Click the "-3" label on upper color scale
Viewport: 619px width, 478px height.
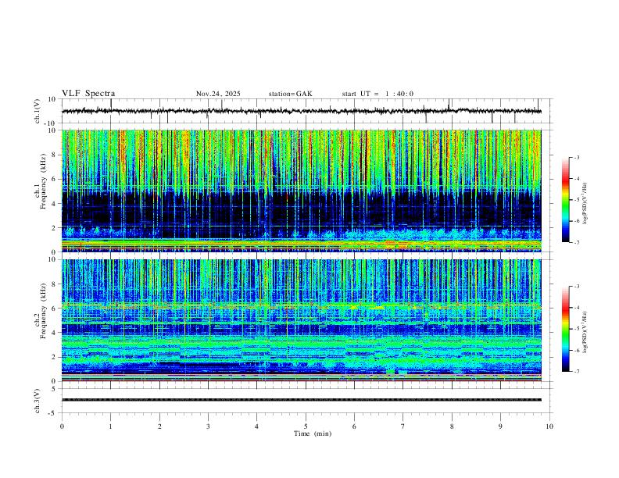coord(576,157)
